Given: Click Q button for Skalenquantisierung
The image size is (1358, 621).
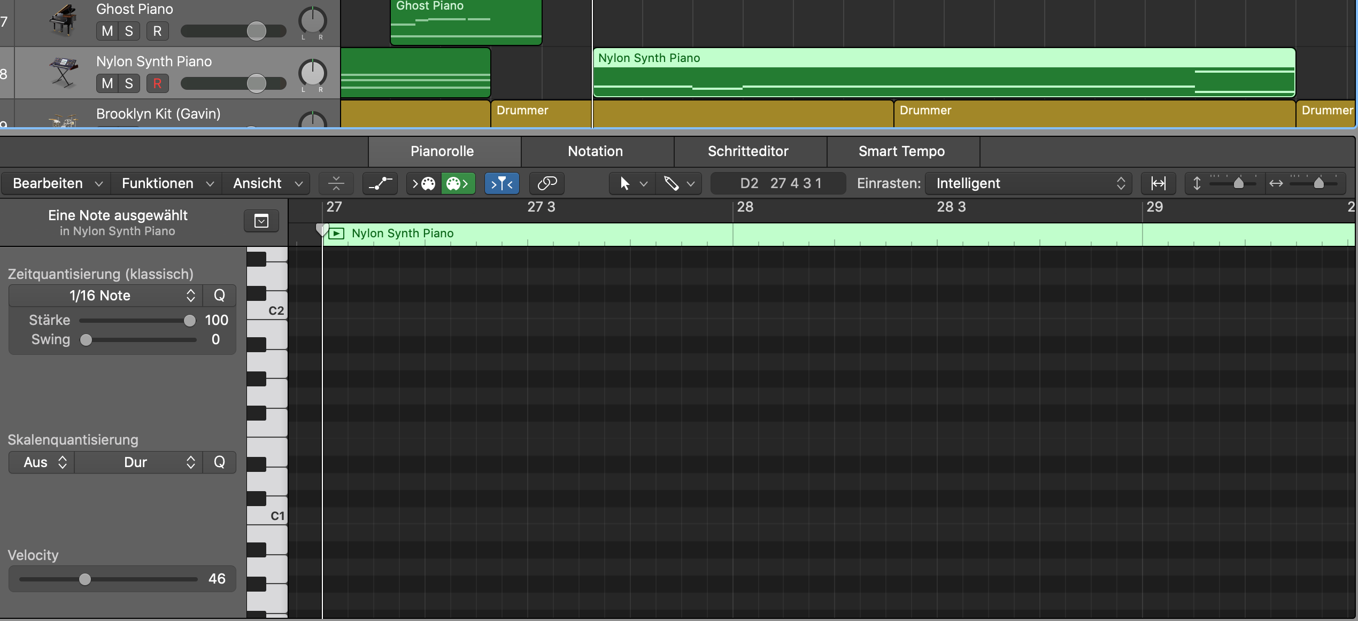Looking at the screenshot, I should coord(219,462).
